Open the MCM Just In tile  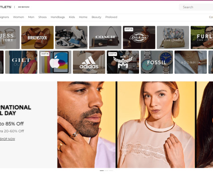point(123,62)
